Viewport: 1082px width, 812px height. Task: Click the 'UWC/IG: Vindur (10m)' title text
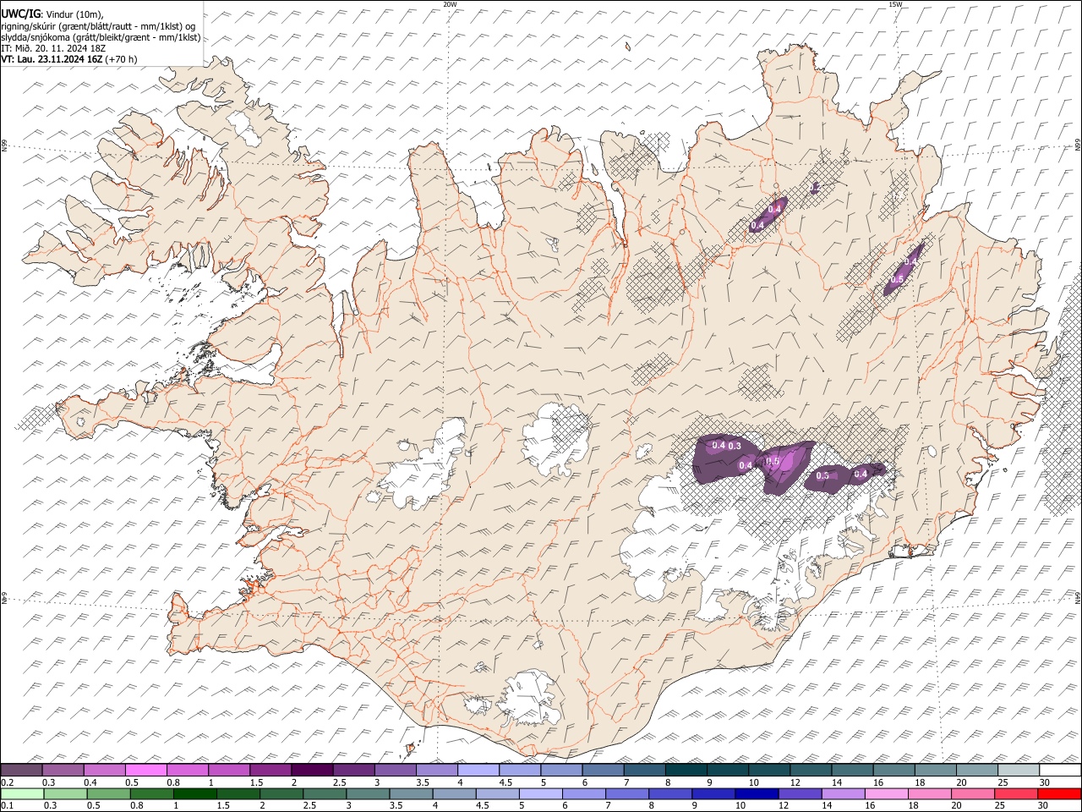pyautogui.click(x=52, y=14)
